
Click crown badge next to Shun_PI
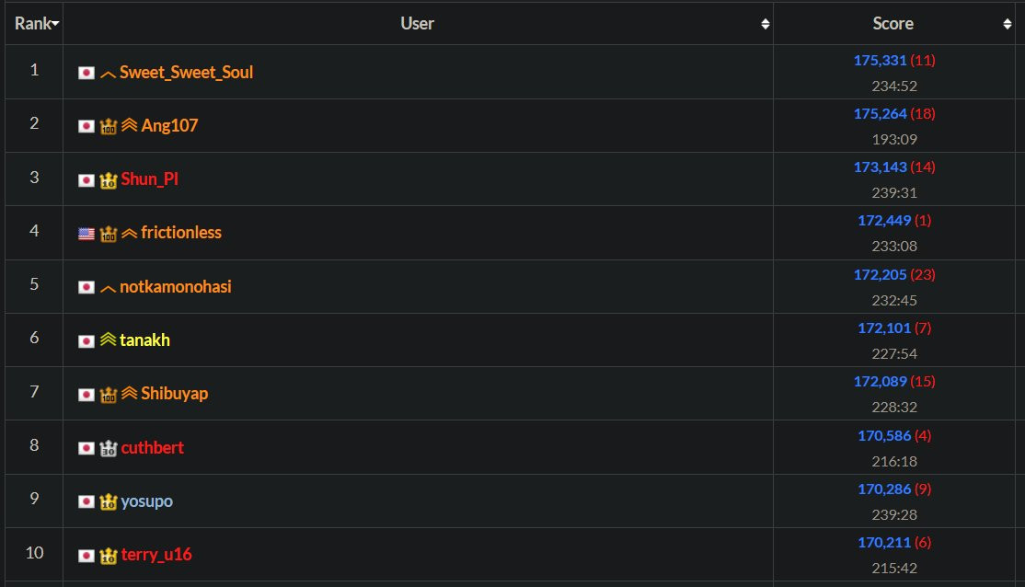click(x=109, y=179)
